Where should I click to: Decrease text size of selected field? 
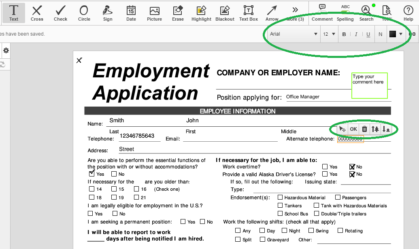click(x=386, y=129)
